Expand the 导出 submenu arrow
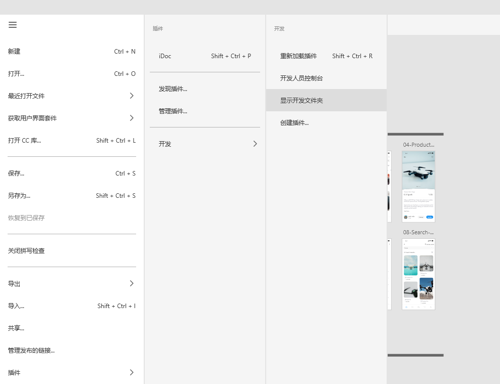Viewport: 500px width, 384px height. coord(132,283)
